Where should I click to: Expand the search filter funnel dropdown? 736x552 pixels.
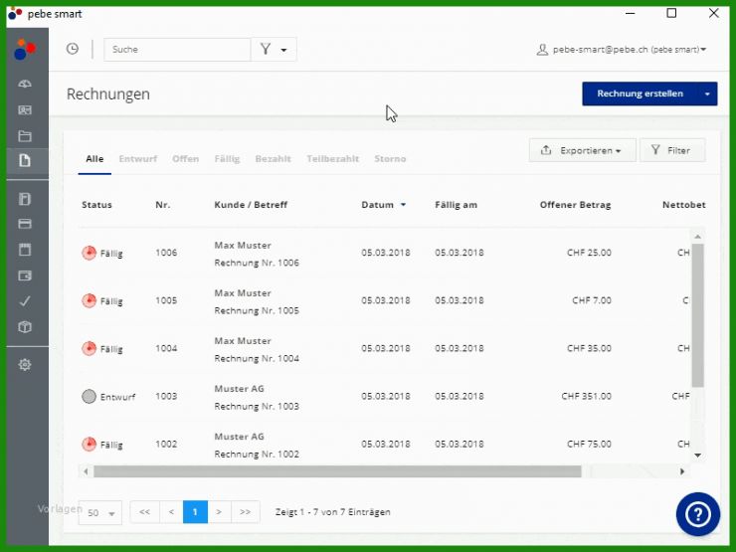pyautogui.click(x=274, y=50)
